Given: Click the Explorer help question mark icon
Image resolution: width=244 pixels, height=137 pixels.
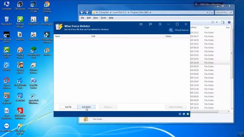Looking at the screenshot, I should pyautogui.click(x=229, y=22).
